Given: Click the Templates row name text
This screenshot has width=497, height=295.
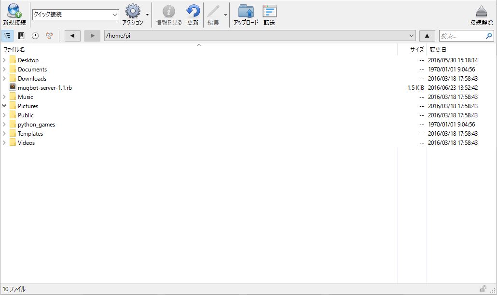Looking at the screenshot, I should click(x=30, y=134).
